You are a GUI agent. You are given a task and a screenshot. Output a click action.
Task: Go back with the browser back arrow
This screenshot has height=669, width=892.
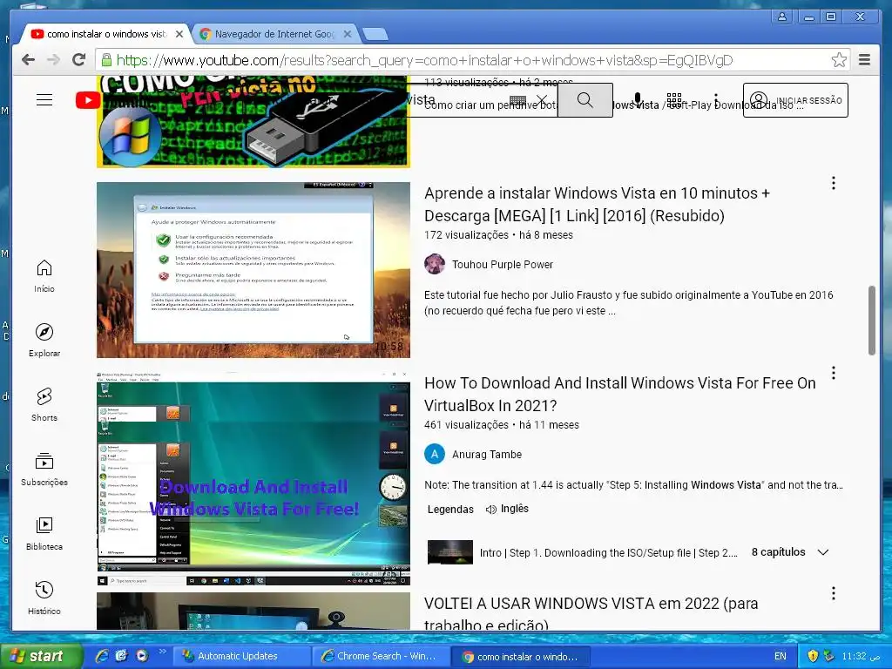tap(28, 60)
